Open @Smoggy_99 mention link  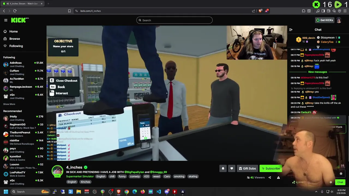(158, 172)
